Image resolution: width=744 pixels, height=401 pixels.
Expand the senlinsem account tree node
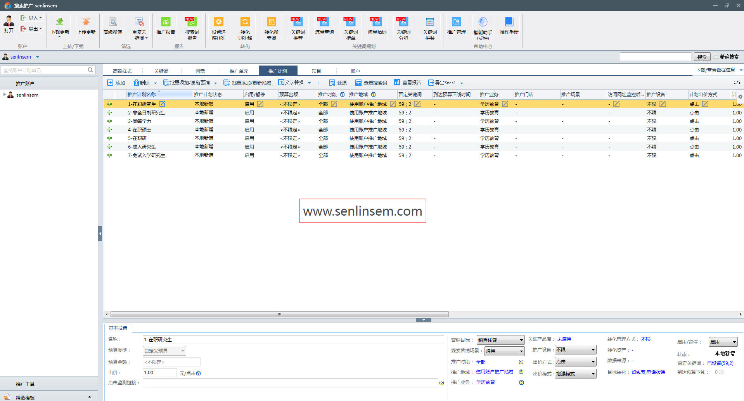(4, 95)
